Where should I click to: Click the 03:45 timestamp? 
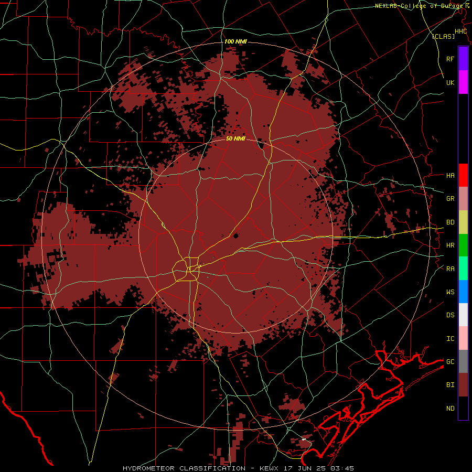[x=342, y=468]
